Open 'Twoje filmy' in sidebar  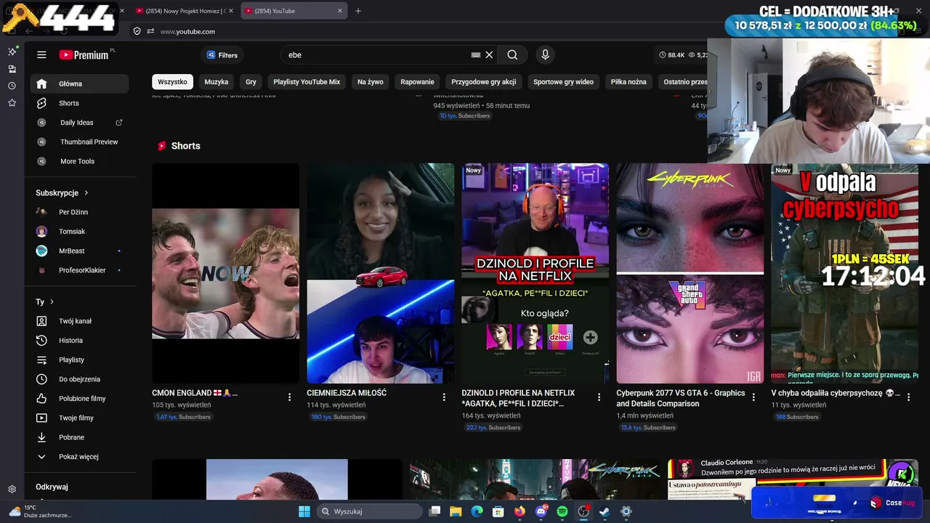point(79,418)
